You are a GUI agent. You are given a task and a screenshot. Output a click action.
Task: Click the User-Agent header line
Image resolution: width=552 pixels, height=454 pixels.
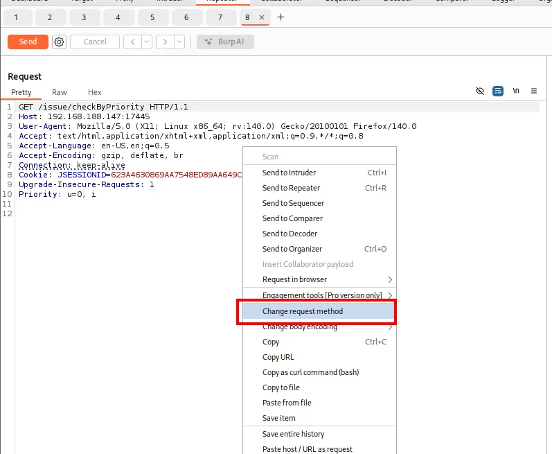tap(217, 126)
